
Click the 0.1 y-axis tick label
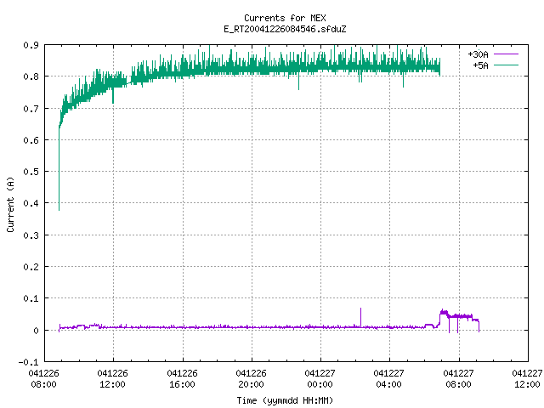[31, 298]
